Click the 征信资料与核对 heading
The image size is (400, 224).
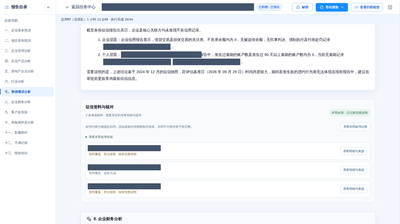[x=100, y=107]
